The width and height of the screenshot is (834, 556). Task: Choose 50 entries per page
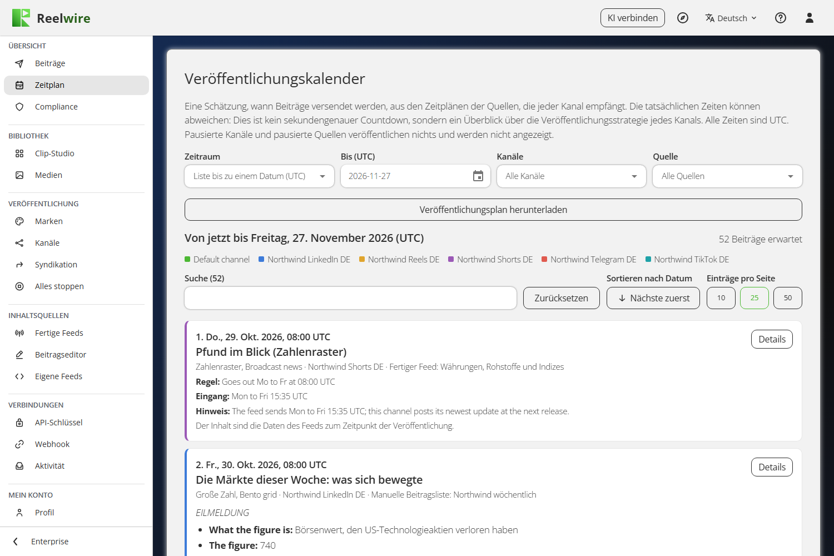[x=788, y=298]
